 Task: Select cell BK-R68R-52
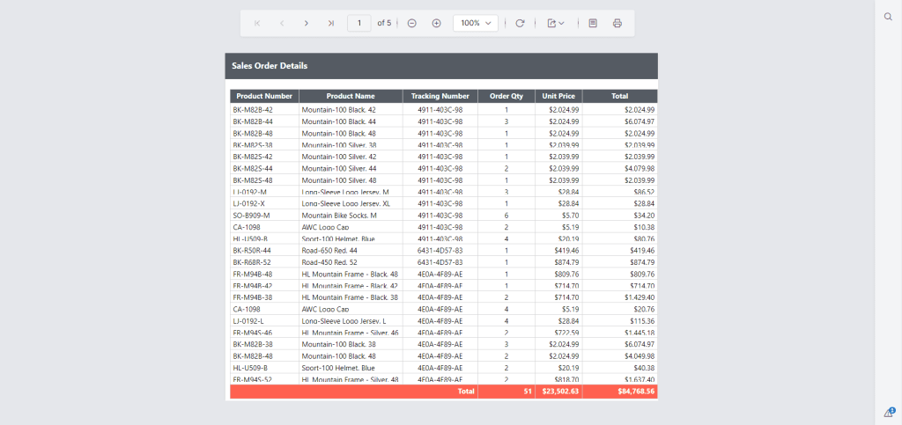tap(264, 262)
